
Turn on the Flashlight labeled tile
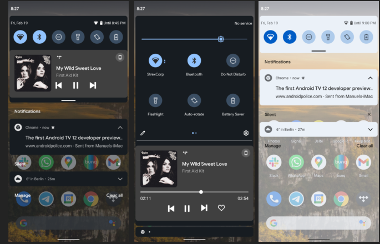click(155, 100)
